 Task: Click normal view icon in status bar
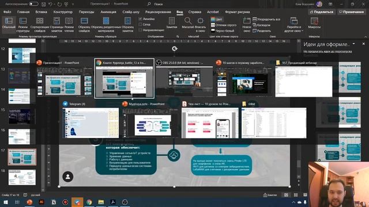pos(286,195)
